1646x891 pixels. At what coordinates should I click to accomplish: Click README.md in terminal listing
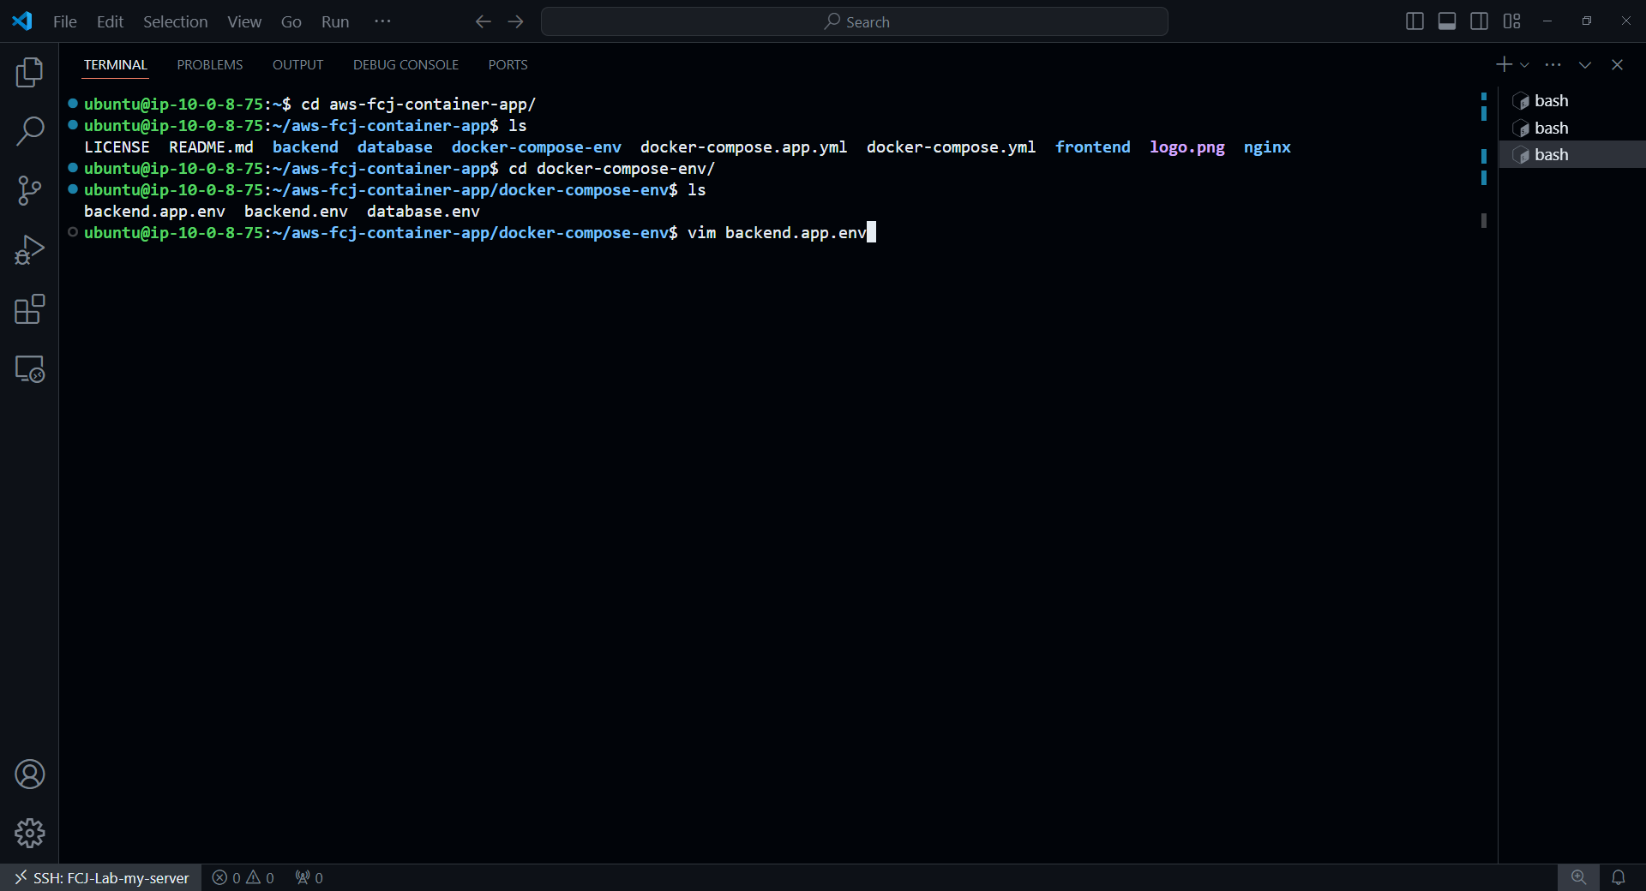point(211,147)
